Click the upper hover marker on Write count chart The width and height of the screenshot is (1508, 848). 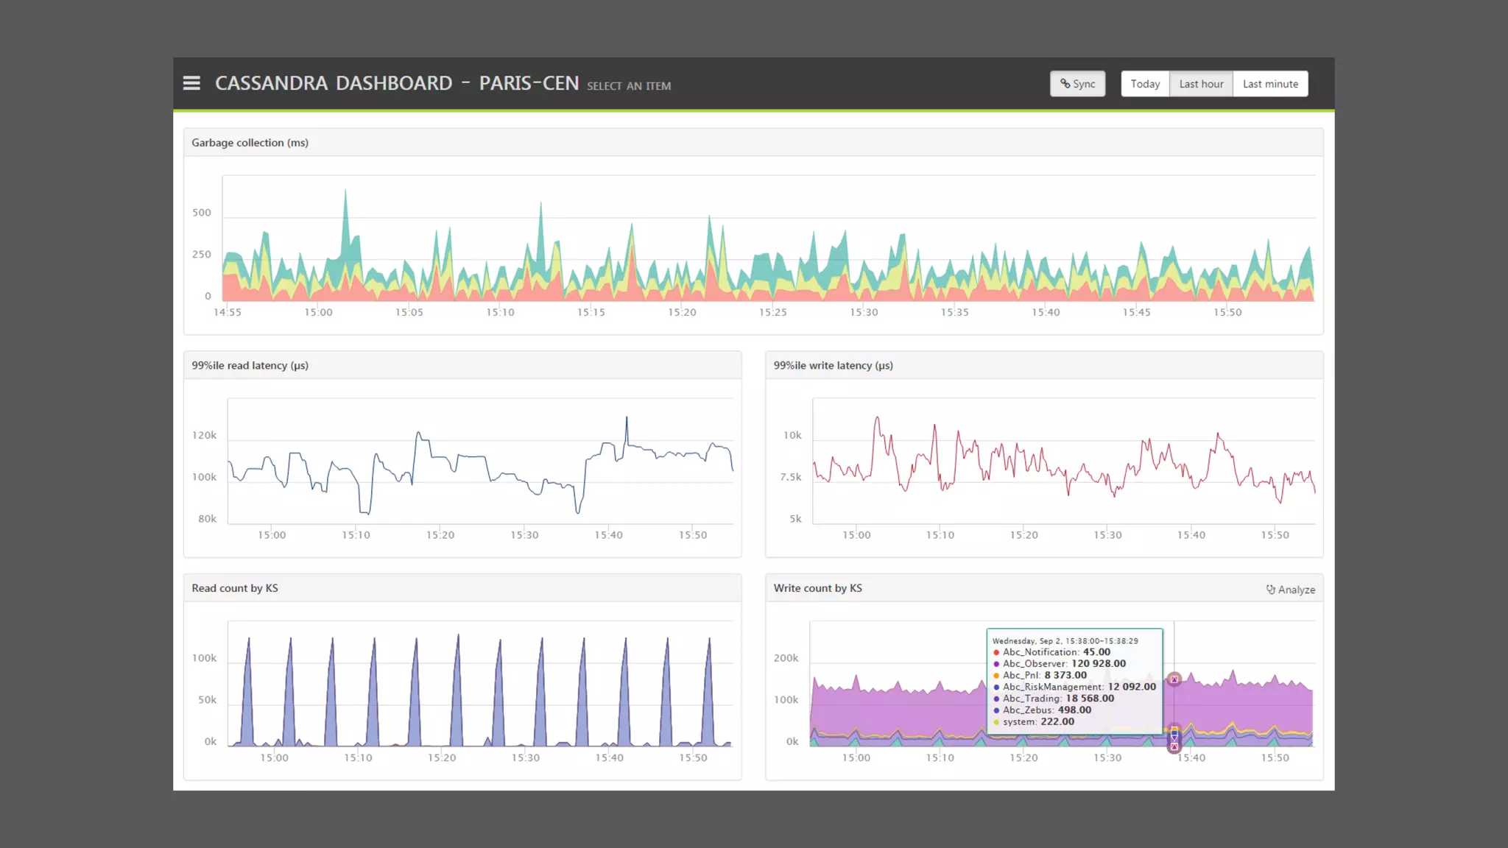(1174, 679)
